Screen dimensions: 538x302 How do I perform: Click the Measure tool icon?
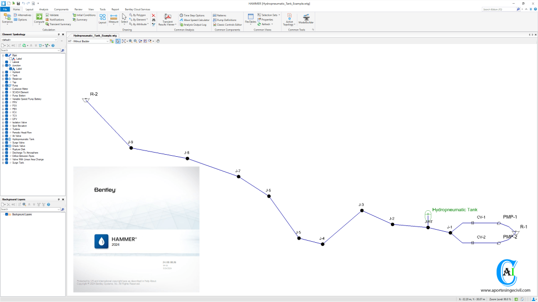(x=113, y=19)
